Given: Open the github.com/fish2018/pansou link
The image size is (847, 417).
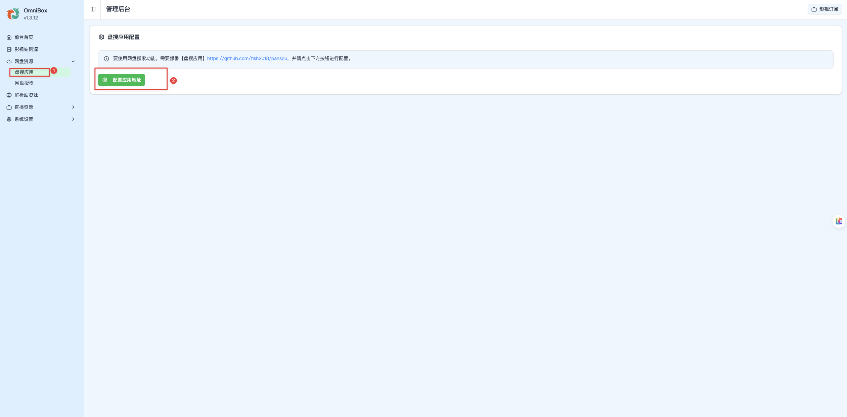Looking at the screenshot, I should 247,58.
